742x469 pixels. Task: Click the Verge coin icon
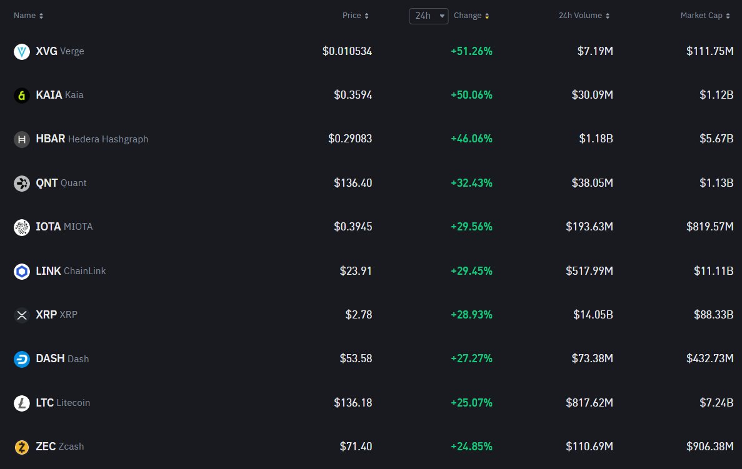22,52
